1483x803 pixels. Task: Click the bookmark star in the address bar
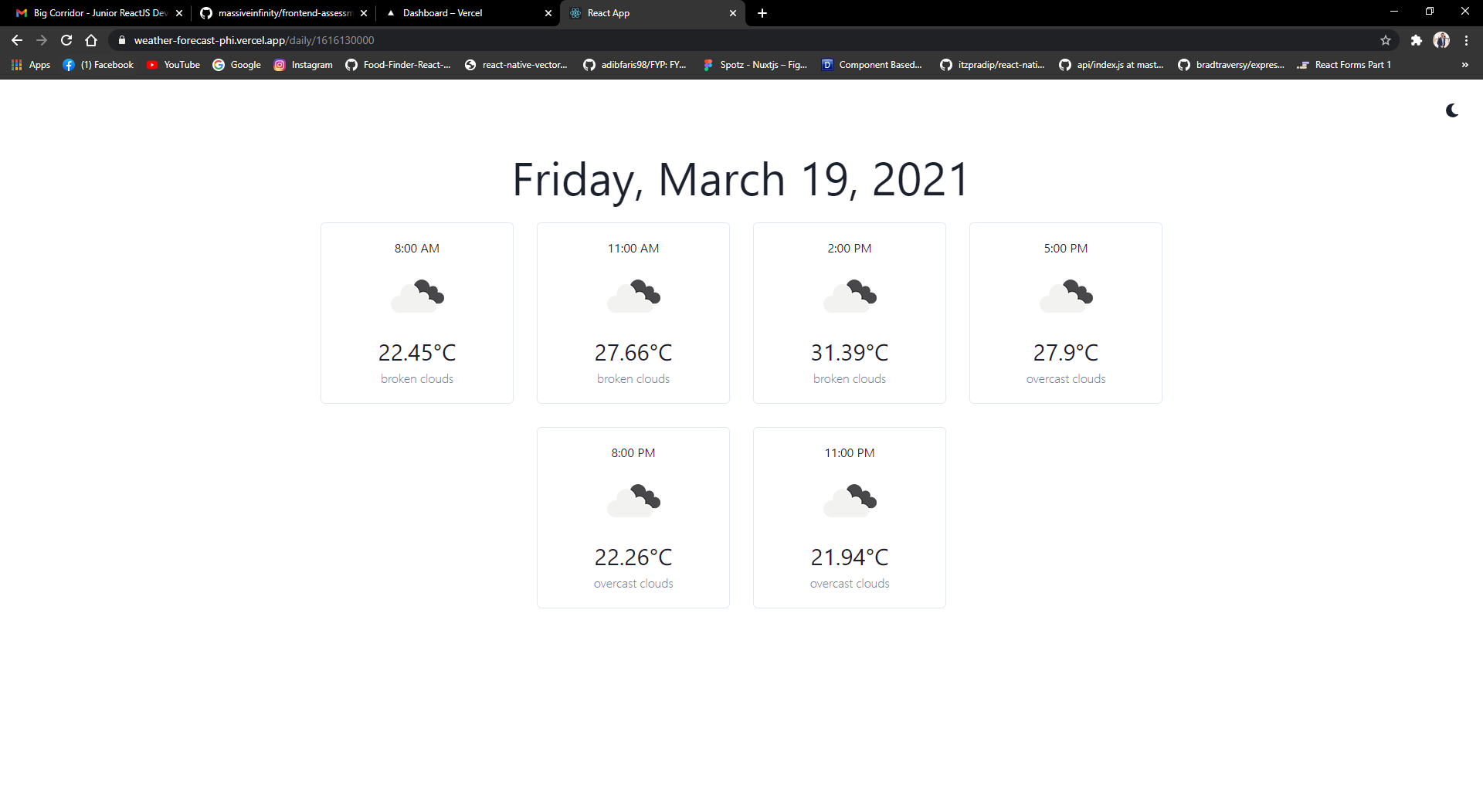1385,40
